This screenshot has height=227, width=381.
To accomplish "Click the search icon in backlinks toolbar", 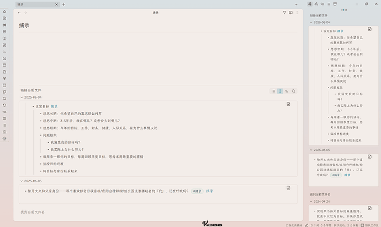I will (294, 91).
